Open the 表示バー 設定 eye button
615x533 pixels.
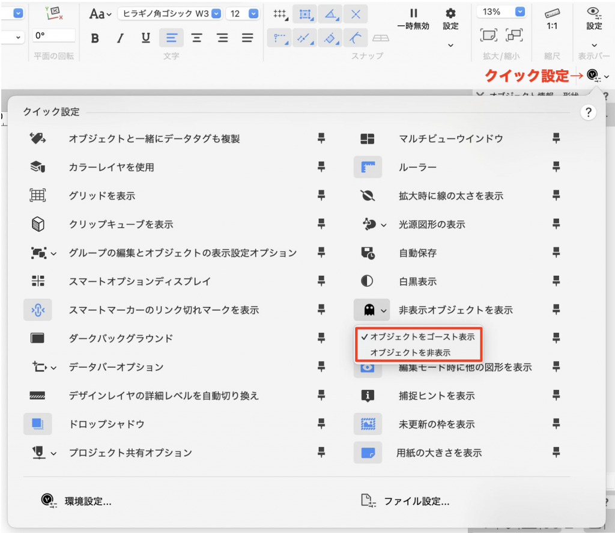point(594,19)
